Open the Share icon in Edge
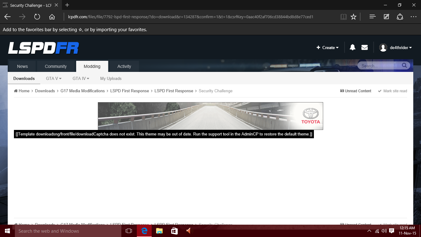Screen dimensions: 421x237 tap(400, 17)
